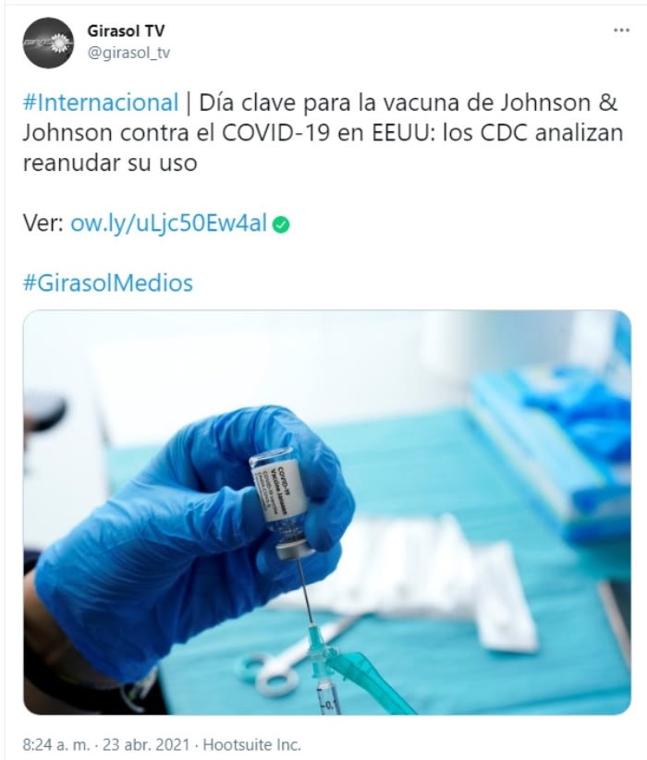647x760 pixels.
Task: Click the 8:24 a. m. timestamp
Action: 56,744
